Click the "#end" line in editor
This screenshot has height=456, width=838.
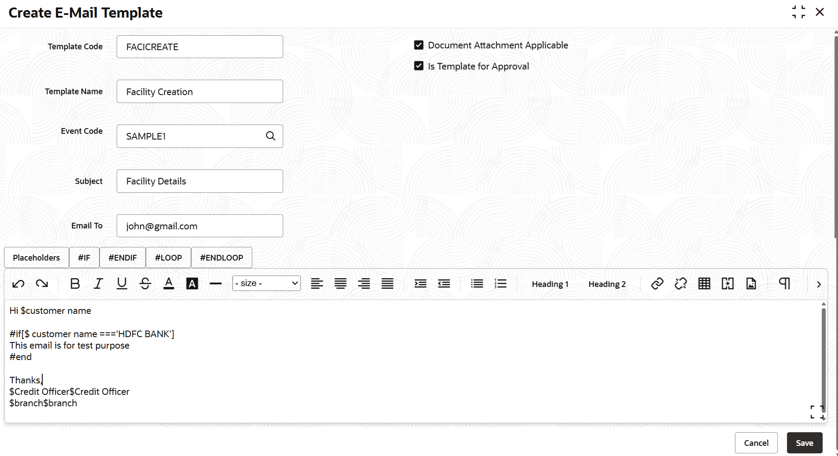point(21,357)
